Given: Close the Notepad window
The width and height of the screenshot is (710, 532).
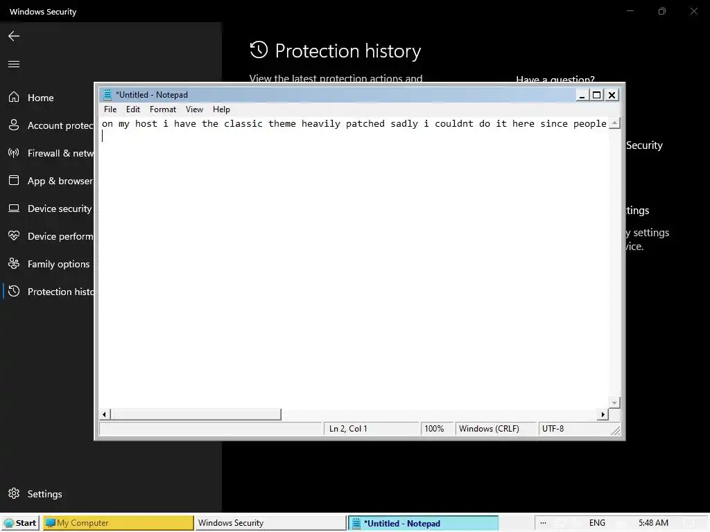Looking at the screenshot, I should pyautogui.click(x=612, y=95).
